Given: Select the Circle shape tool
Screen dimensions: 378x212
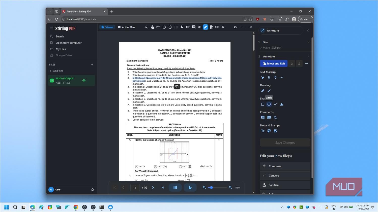Looking at the screenshot, I should 269,104.
